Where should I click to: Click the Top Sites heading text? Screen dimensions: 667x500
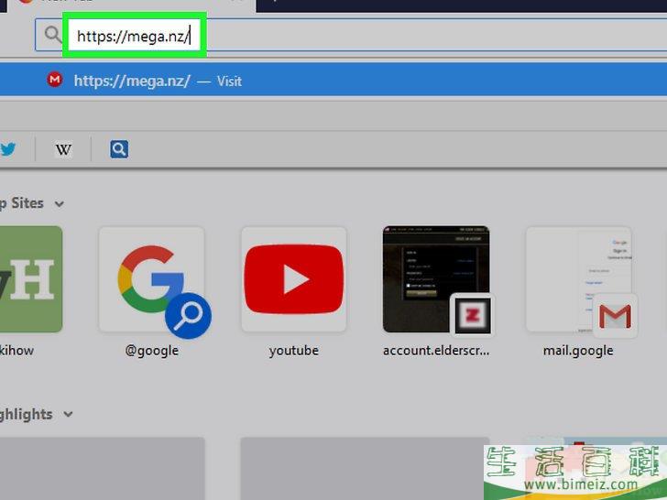[x=21, y=203]
